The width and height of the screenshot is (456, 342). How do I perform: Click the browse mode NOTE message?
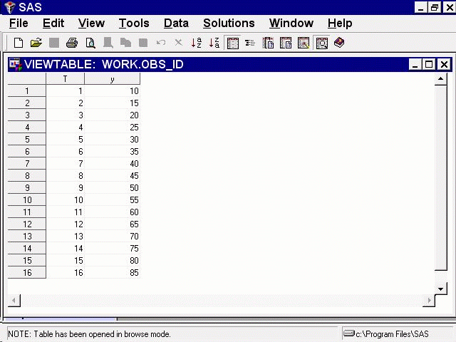[x=89, y=334]
